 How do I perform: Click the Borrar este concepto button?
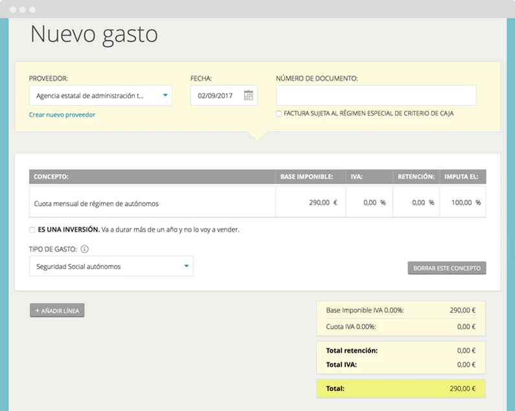(447, 268)
